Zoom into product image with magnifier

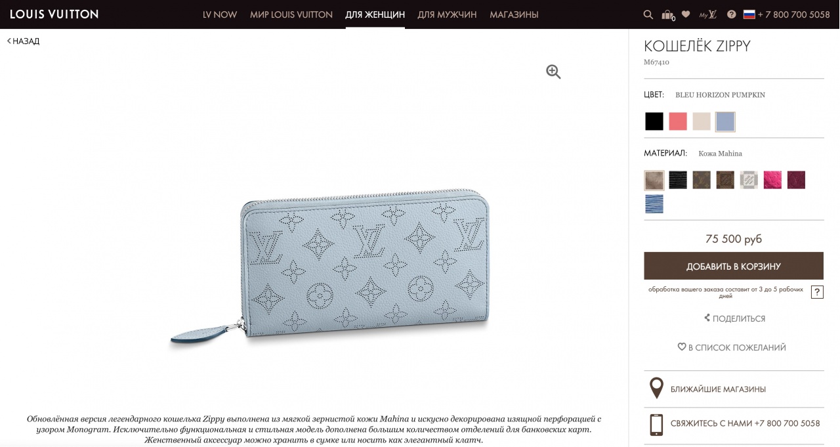(553, 72)
